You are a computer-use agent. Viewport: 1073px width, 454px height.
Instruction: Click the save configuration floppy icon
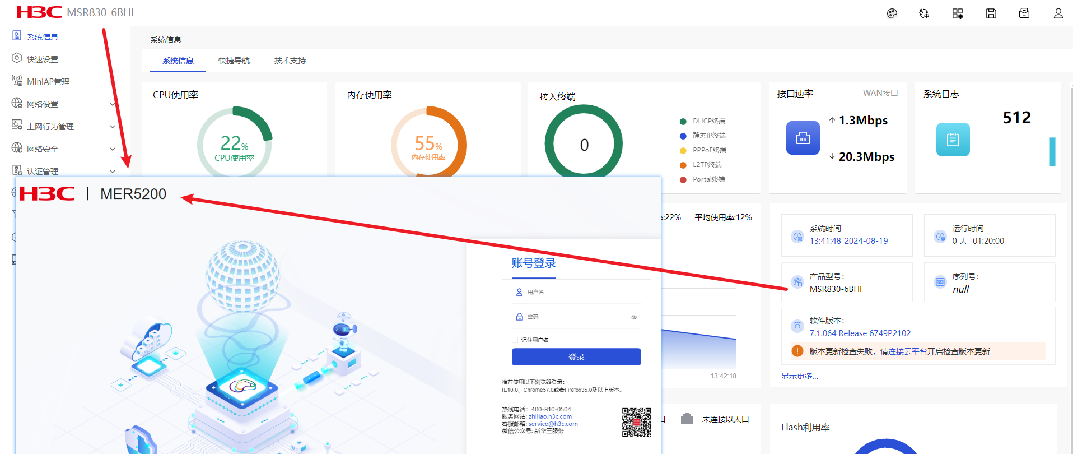coord(991,13)
